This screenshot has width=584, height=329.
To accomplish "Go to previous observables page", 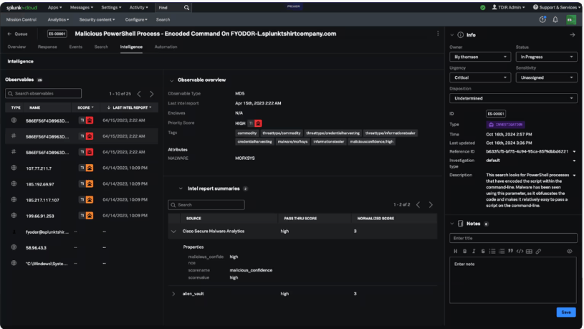I will pyautogui.click(x=139, y=94).
